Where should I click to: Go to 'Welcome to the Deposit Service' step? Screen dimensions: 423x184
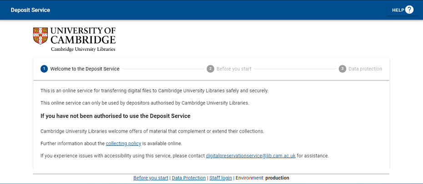[85, 69]
